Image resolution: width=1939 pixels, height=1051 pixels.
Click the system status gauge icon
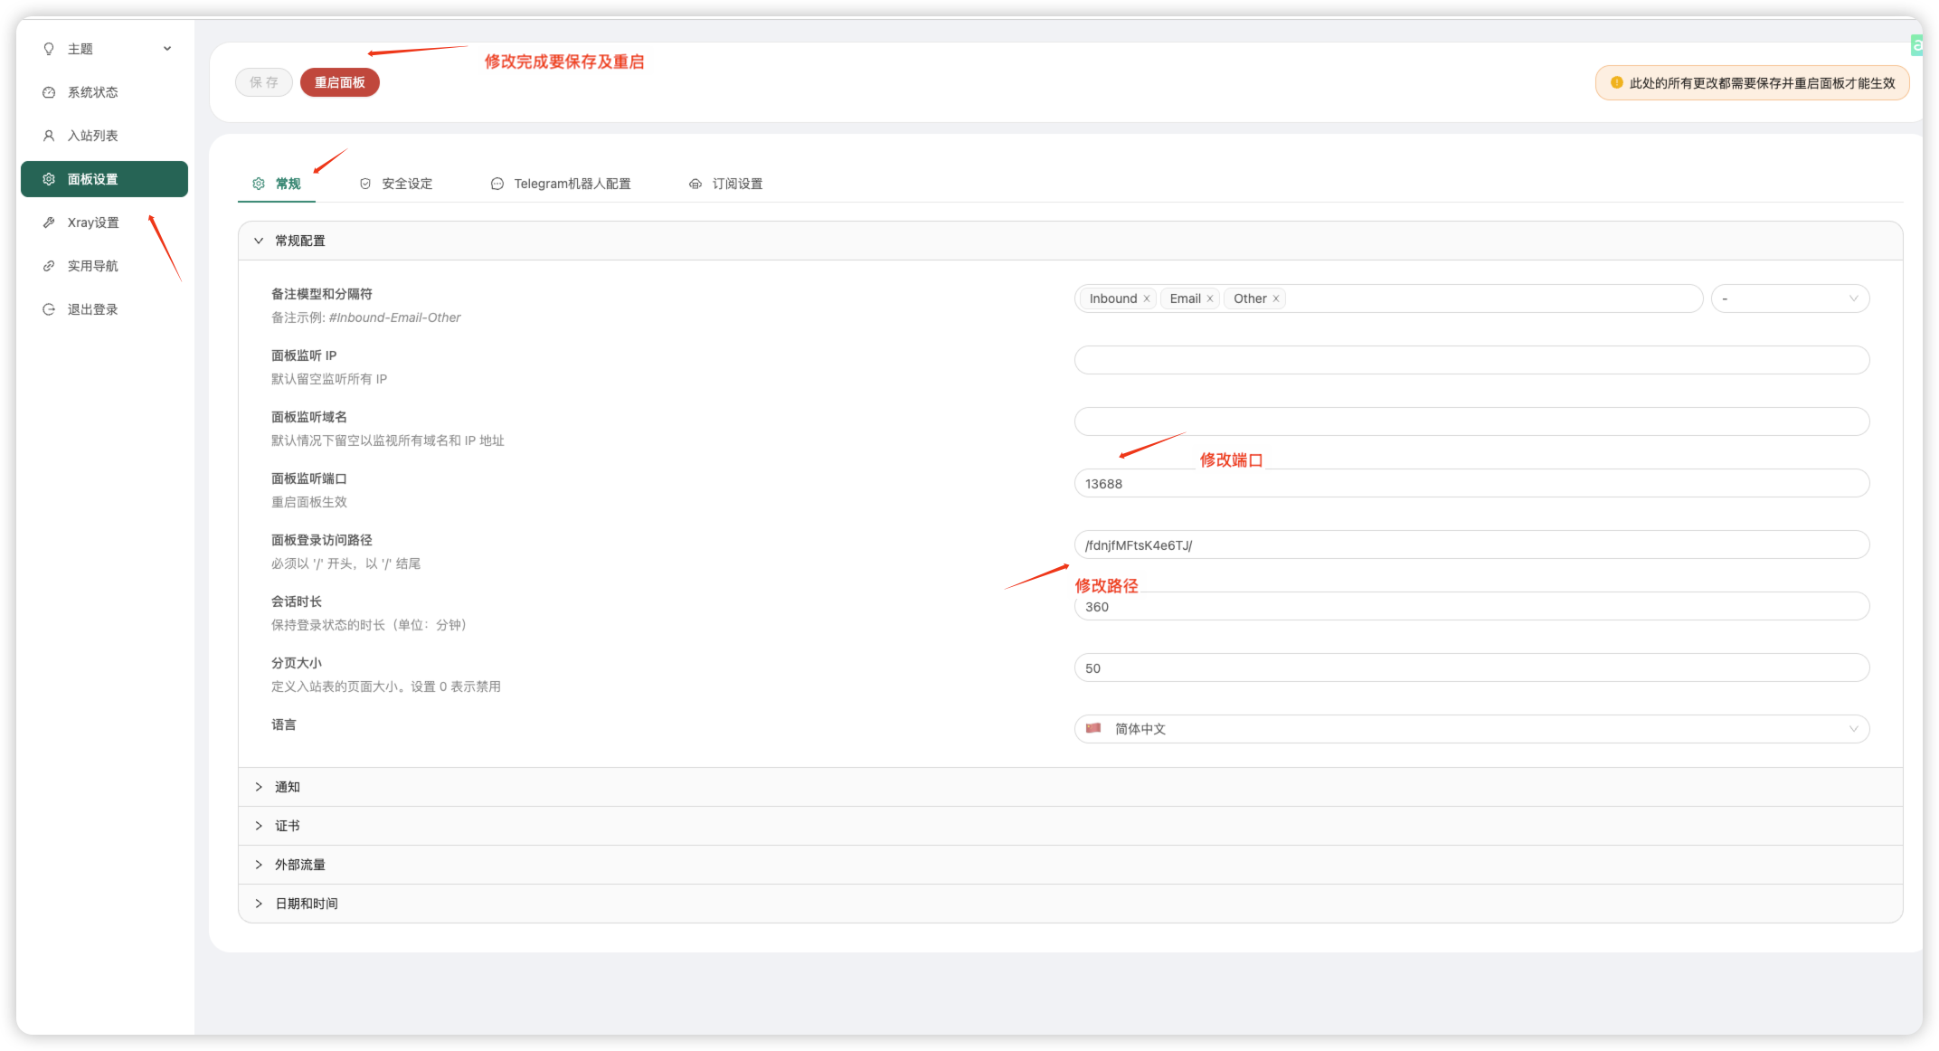point(49,92)
